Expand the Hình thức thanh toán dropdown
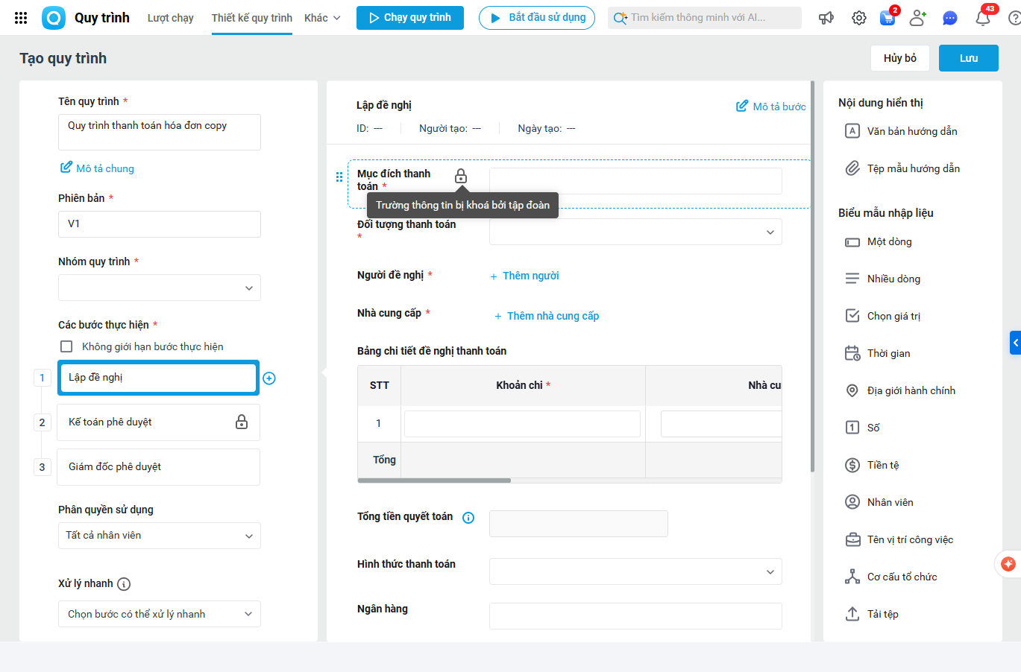 click(635, 571)
